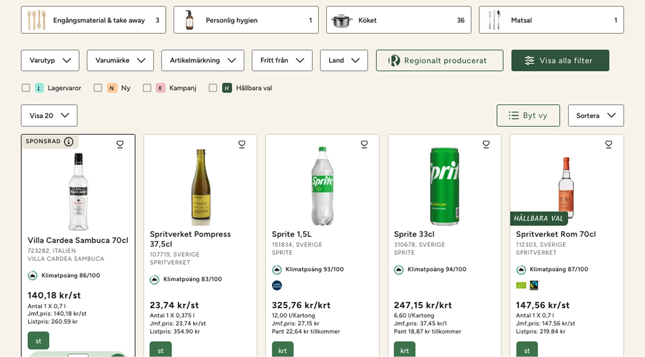Select st unit for Spritverket Rom 70cl
Screen dimensions: 645x357
527,350
